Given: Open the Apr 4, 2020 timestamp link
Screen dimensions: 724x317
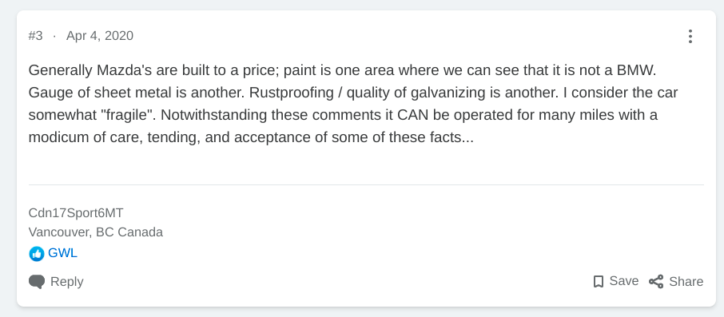Looking at the screenshot, I should pos(100,36).
